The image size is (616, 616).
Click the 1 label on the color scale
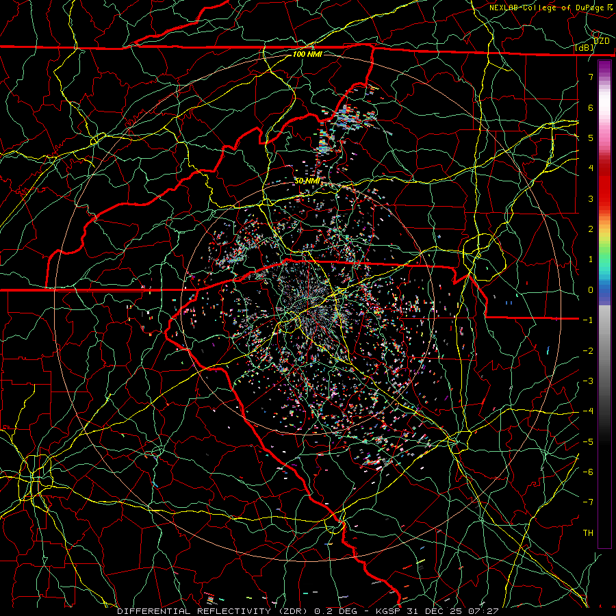click(591, 259)
